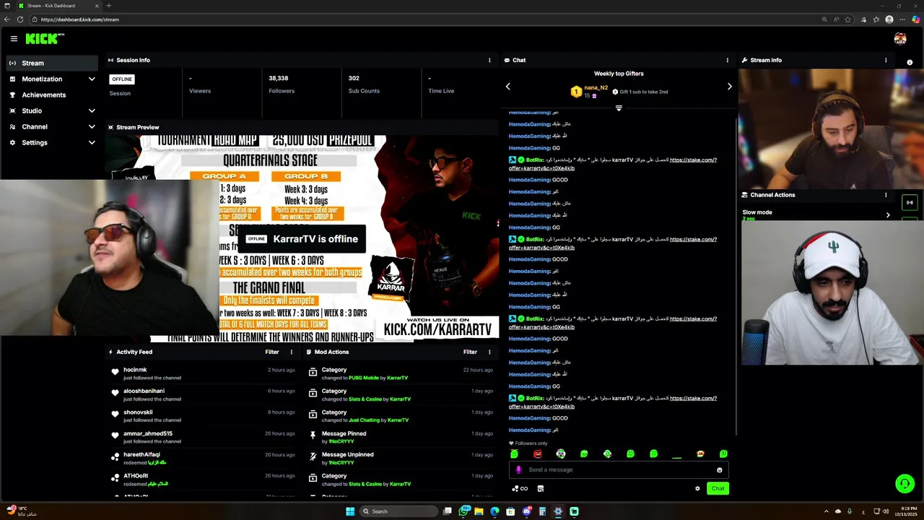Collapse the Weekly top Gifters banner
The image size is (924, 520).
pyautogui.click(x=619, y=108)
